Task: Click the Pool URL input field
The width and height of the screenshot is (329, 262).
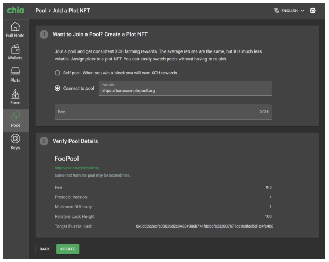Action: pos(185,89)
